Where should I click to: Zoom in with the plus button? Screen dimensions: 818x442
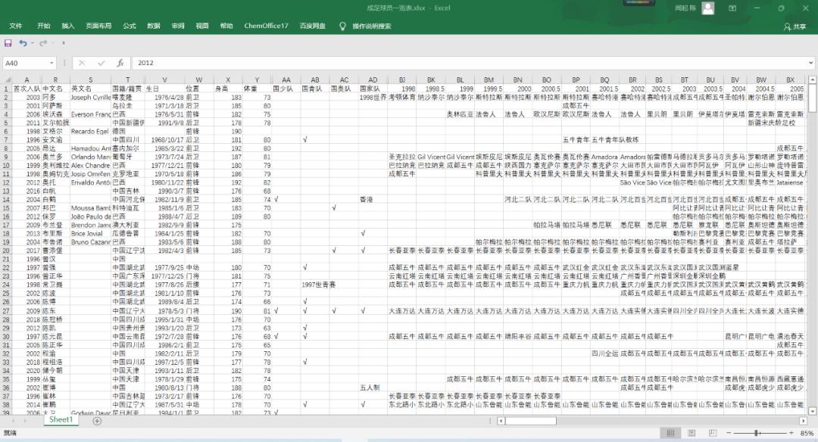pyautogui.click(x=791, y=433)
